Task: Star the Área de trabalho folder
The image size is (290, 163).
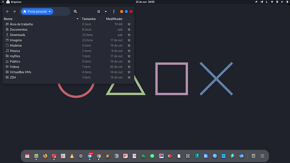Action: tap(129, 24)
